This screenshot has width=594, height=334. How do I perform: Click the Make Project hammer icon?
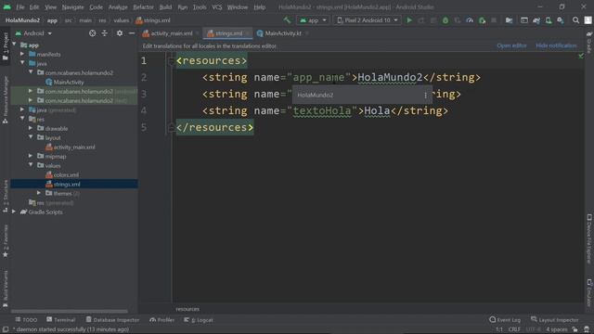pyautogui.click(x=287, y=20)
